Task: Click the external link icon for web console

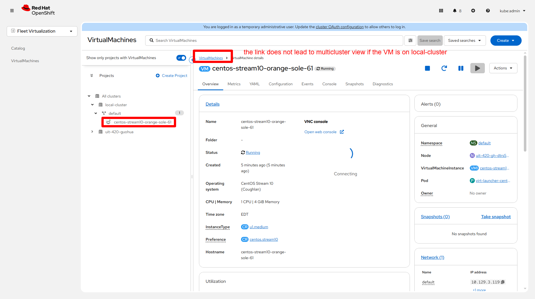Action: (x=342, y=132)
